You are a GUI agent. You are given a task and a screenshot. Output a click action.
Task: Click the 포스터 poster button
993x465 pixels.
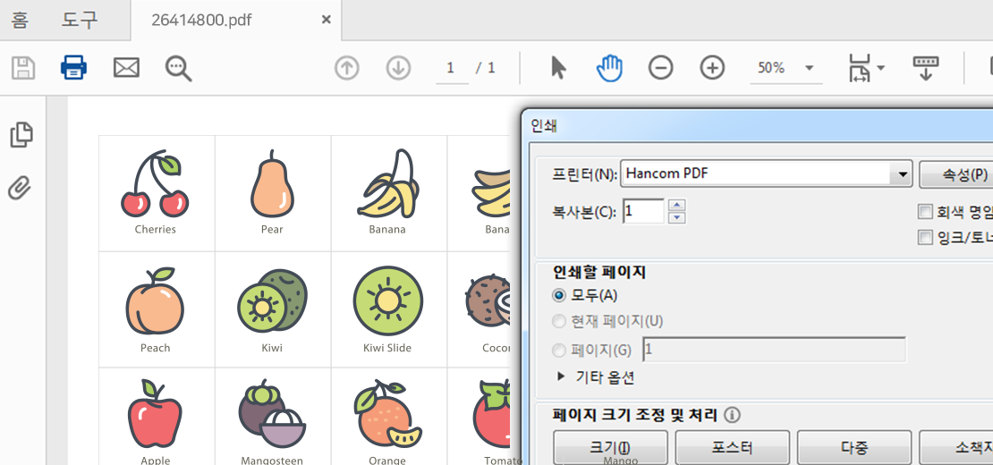732,448
